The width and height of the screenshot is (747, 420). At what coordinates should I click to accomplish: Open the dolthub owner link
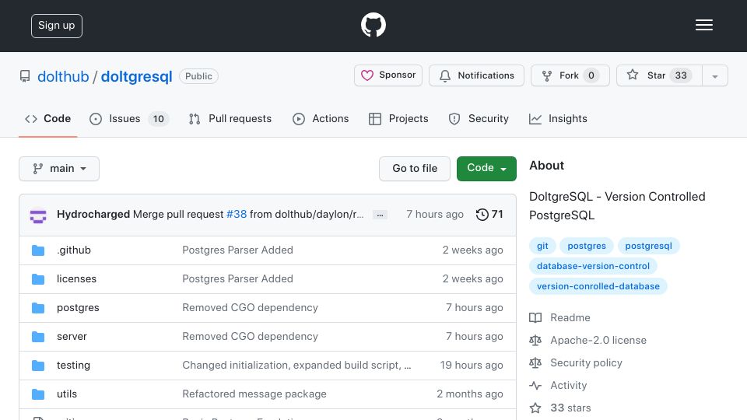coord(63,77)
